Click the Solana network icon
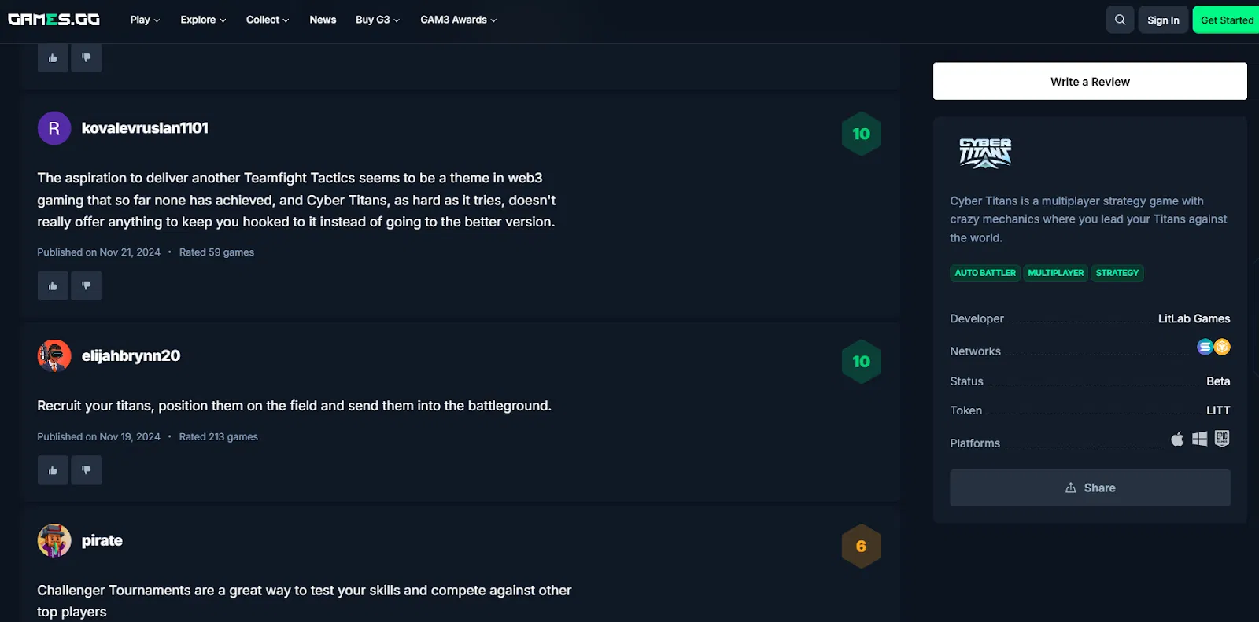Screen dimensions: 1259x622 coord(1205,347)
